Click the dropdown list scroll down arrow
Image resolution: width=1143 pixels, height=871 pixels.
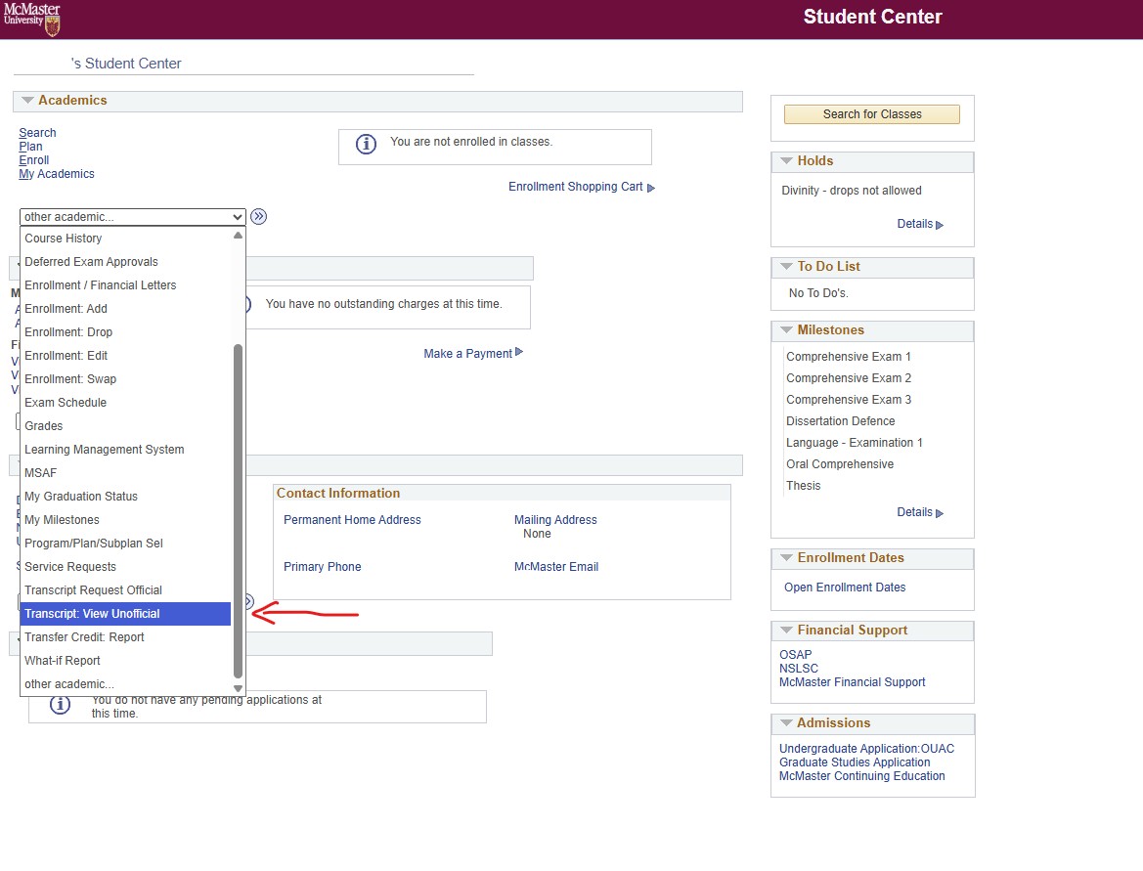(x=238, y=688)
